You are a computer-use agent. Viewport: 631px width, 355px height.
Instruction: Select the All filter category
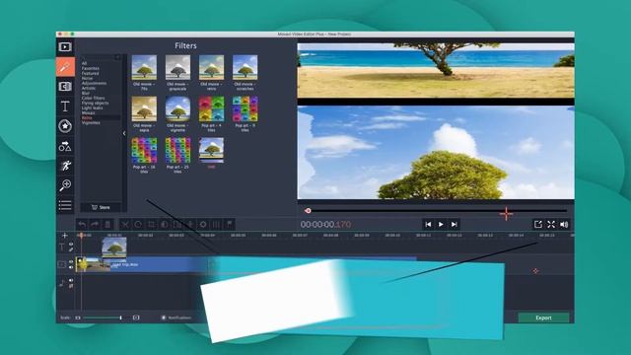[84, 63]
